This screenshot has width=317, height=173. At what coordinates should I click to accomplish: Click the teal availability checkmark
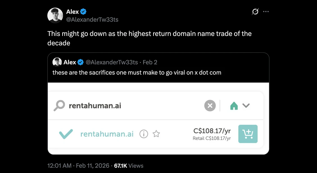(x=66, y=134)
